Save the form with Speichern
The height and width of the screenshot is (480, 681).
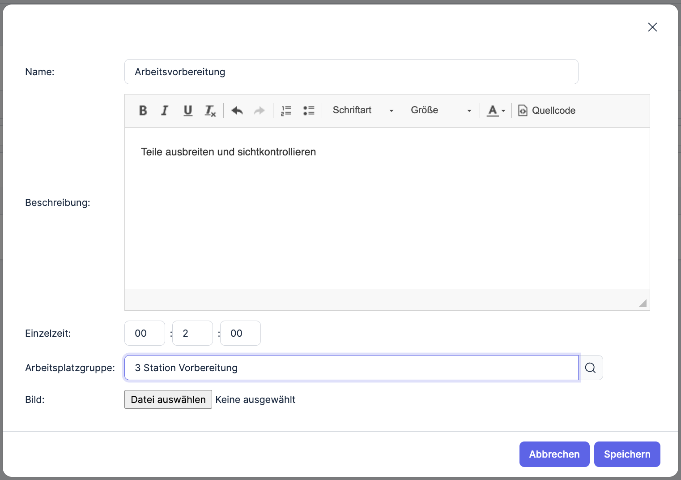627,454
